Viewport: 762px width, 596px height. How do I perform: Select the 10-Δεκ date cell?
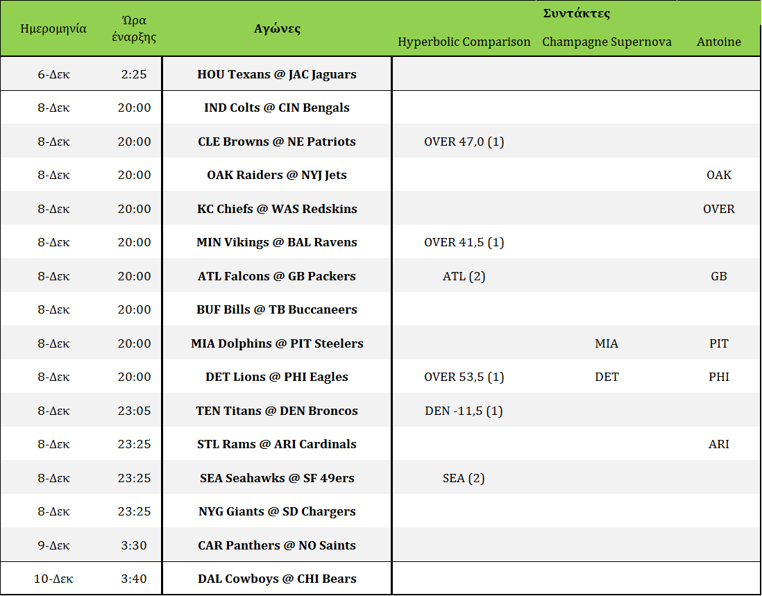(53, 579)
